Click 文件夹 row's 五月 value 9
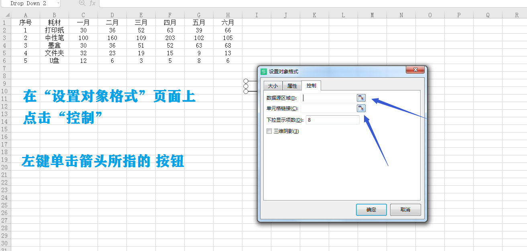Viewport: 527px width, 251px height. coord(199,53)
